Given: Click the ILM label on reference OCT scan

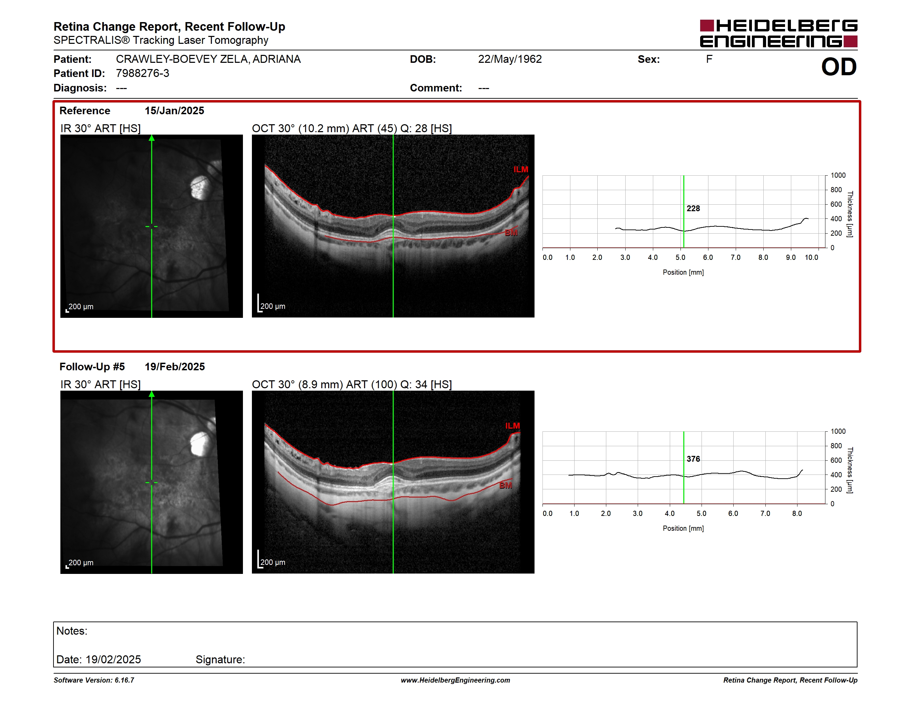Looking at the screenshot, I should click(x=521, y=169).
